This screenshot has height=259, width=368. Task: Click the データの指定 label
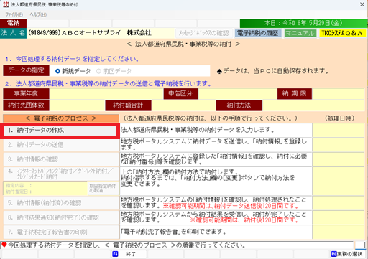[26, 70]
